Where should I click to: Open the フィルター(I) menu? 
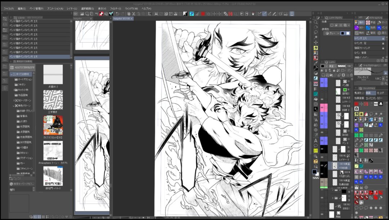pyautogui.click(x=116, y=8)
